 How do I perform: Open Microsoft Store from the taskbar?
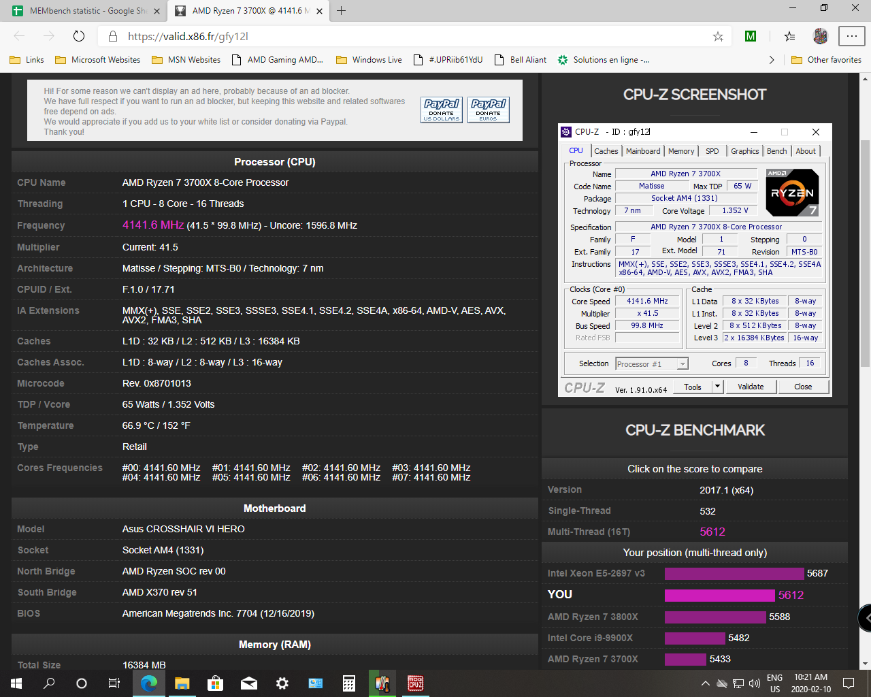pos(215,683)
